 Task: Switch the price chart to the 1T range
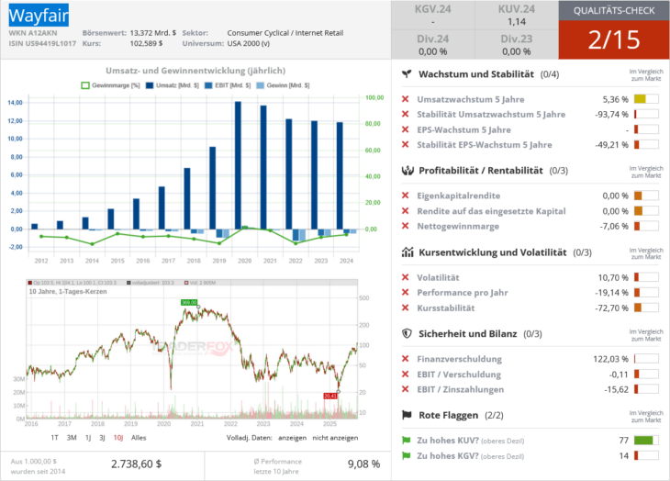(55, 437)
